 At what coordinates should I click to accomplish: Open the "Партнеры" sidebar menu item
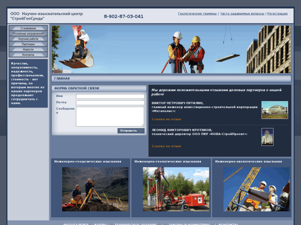[x=28, y=44]
